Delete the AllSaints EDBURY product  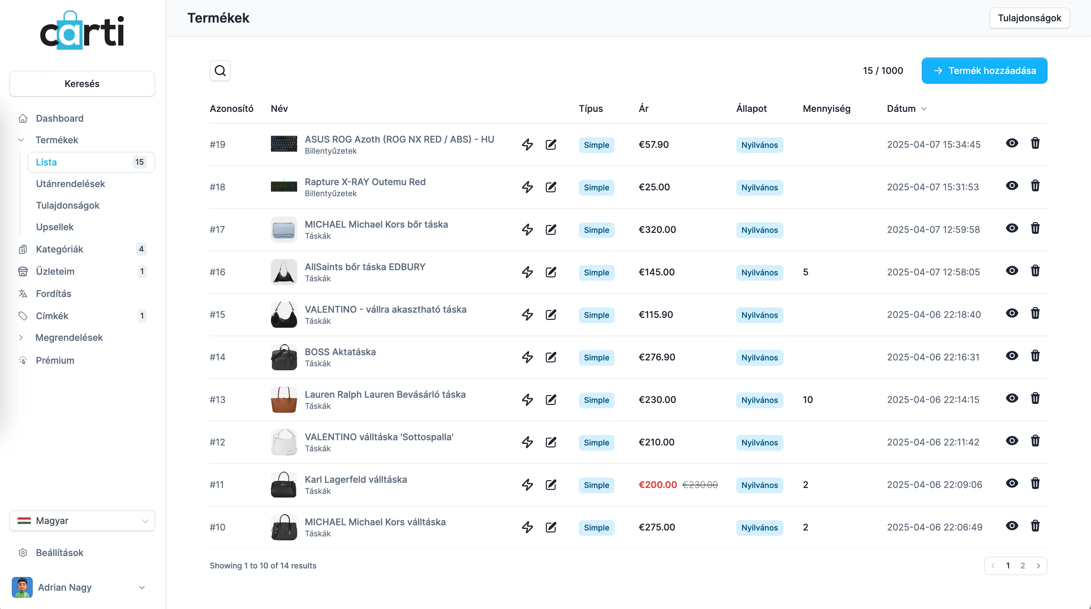pyautogui.click(x=1035, y=270)
